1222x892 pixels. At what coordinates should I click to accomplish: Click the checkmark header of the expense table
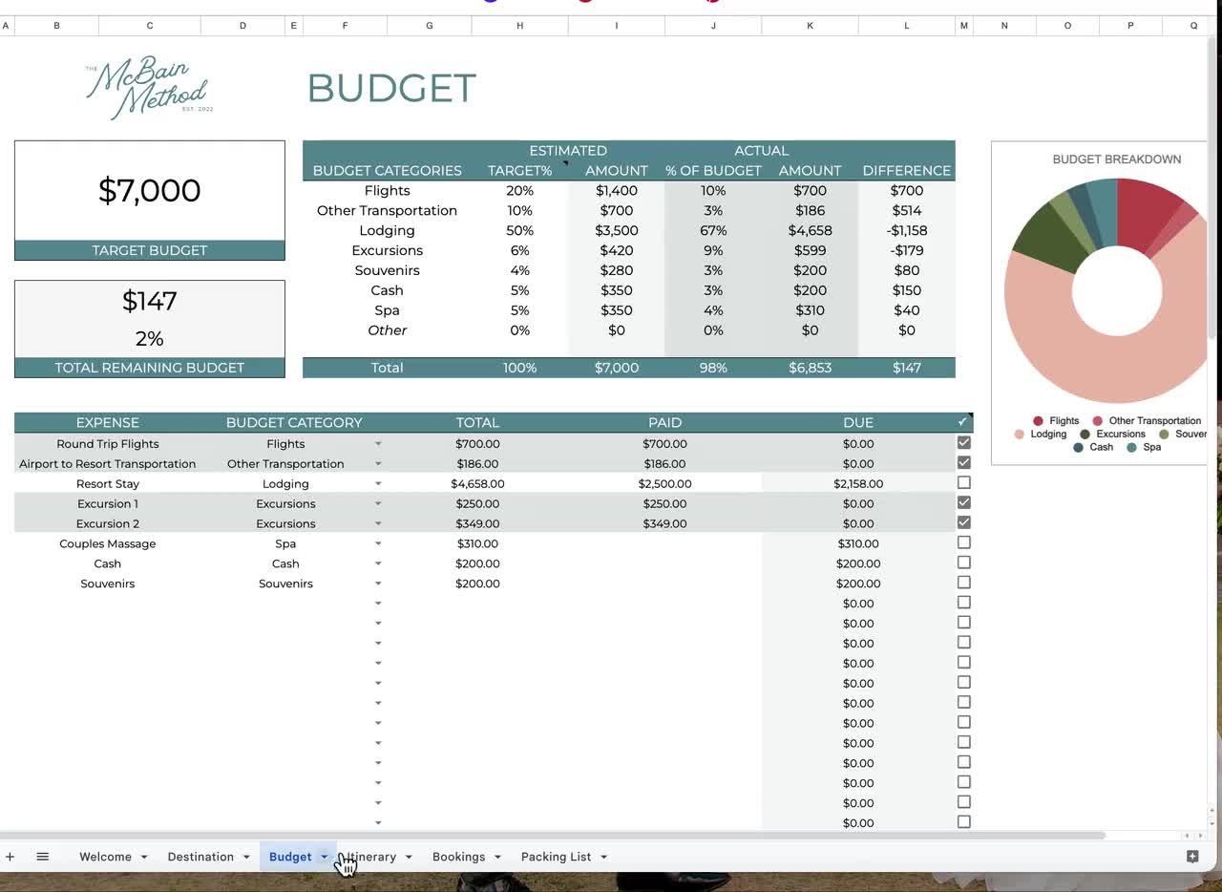[963, 421]
